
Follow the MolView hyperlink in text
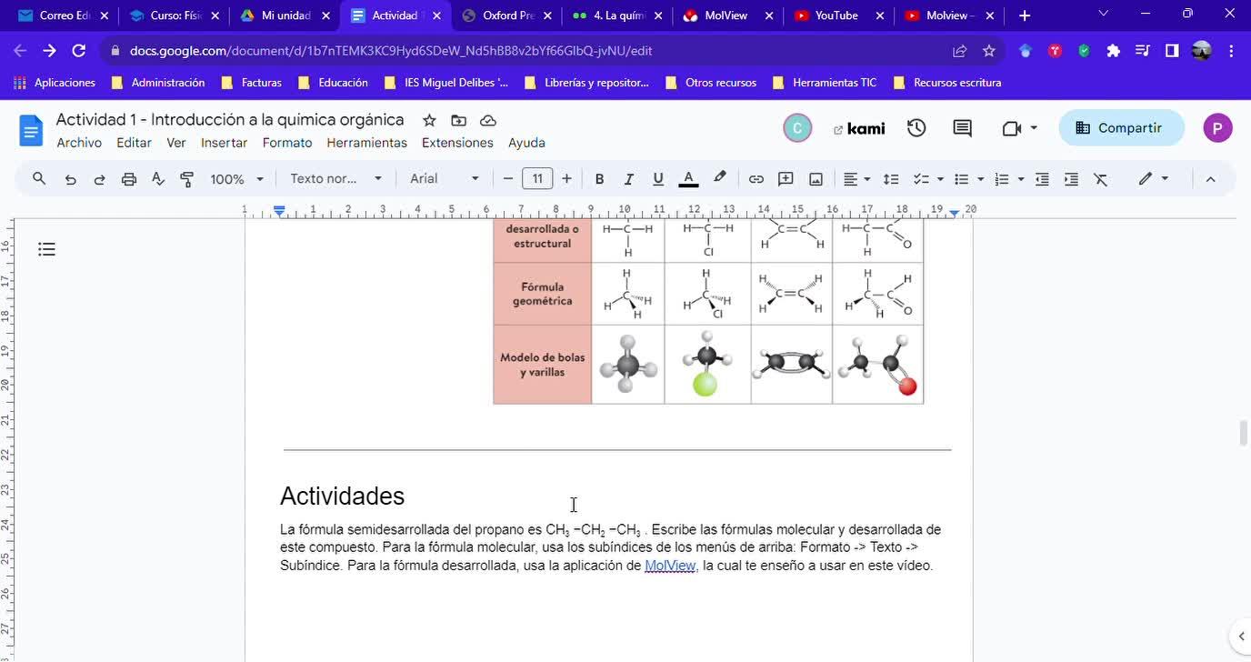pos(670,566)
